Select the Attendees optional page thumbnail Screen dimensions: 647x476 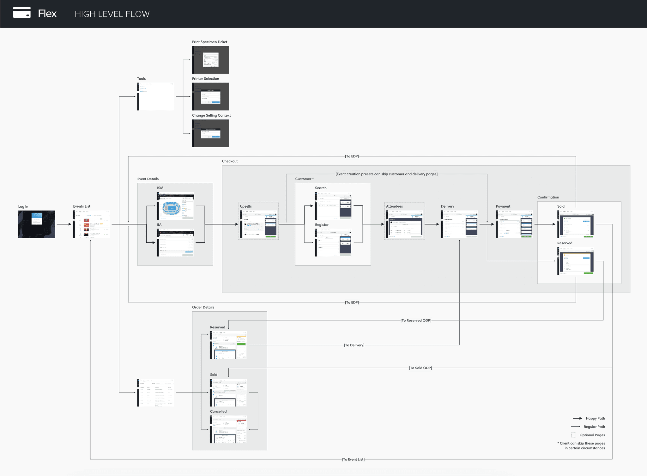[404, 224]
